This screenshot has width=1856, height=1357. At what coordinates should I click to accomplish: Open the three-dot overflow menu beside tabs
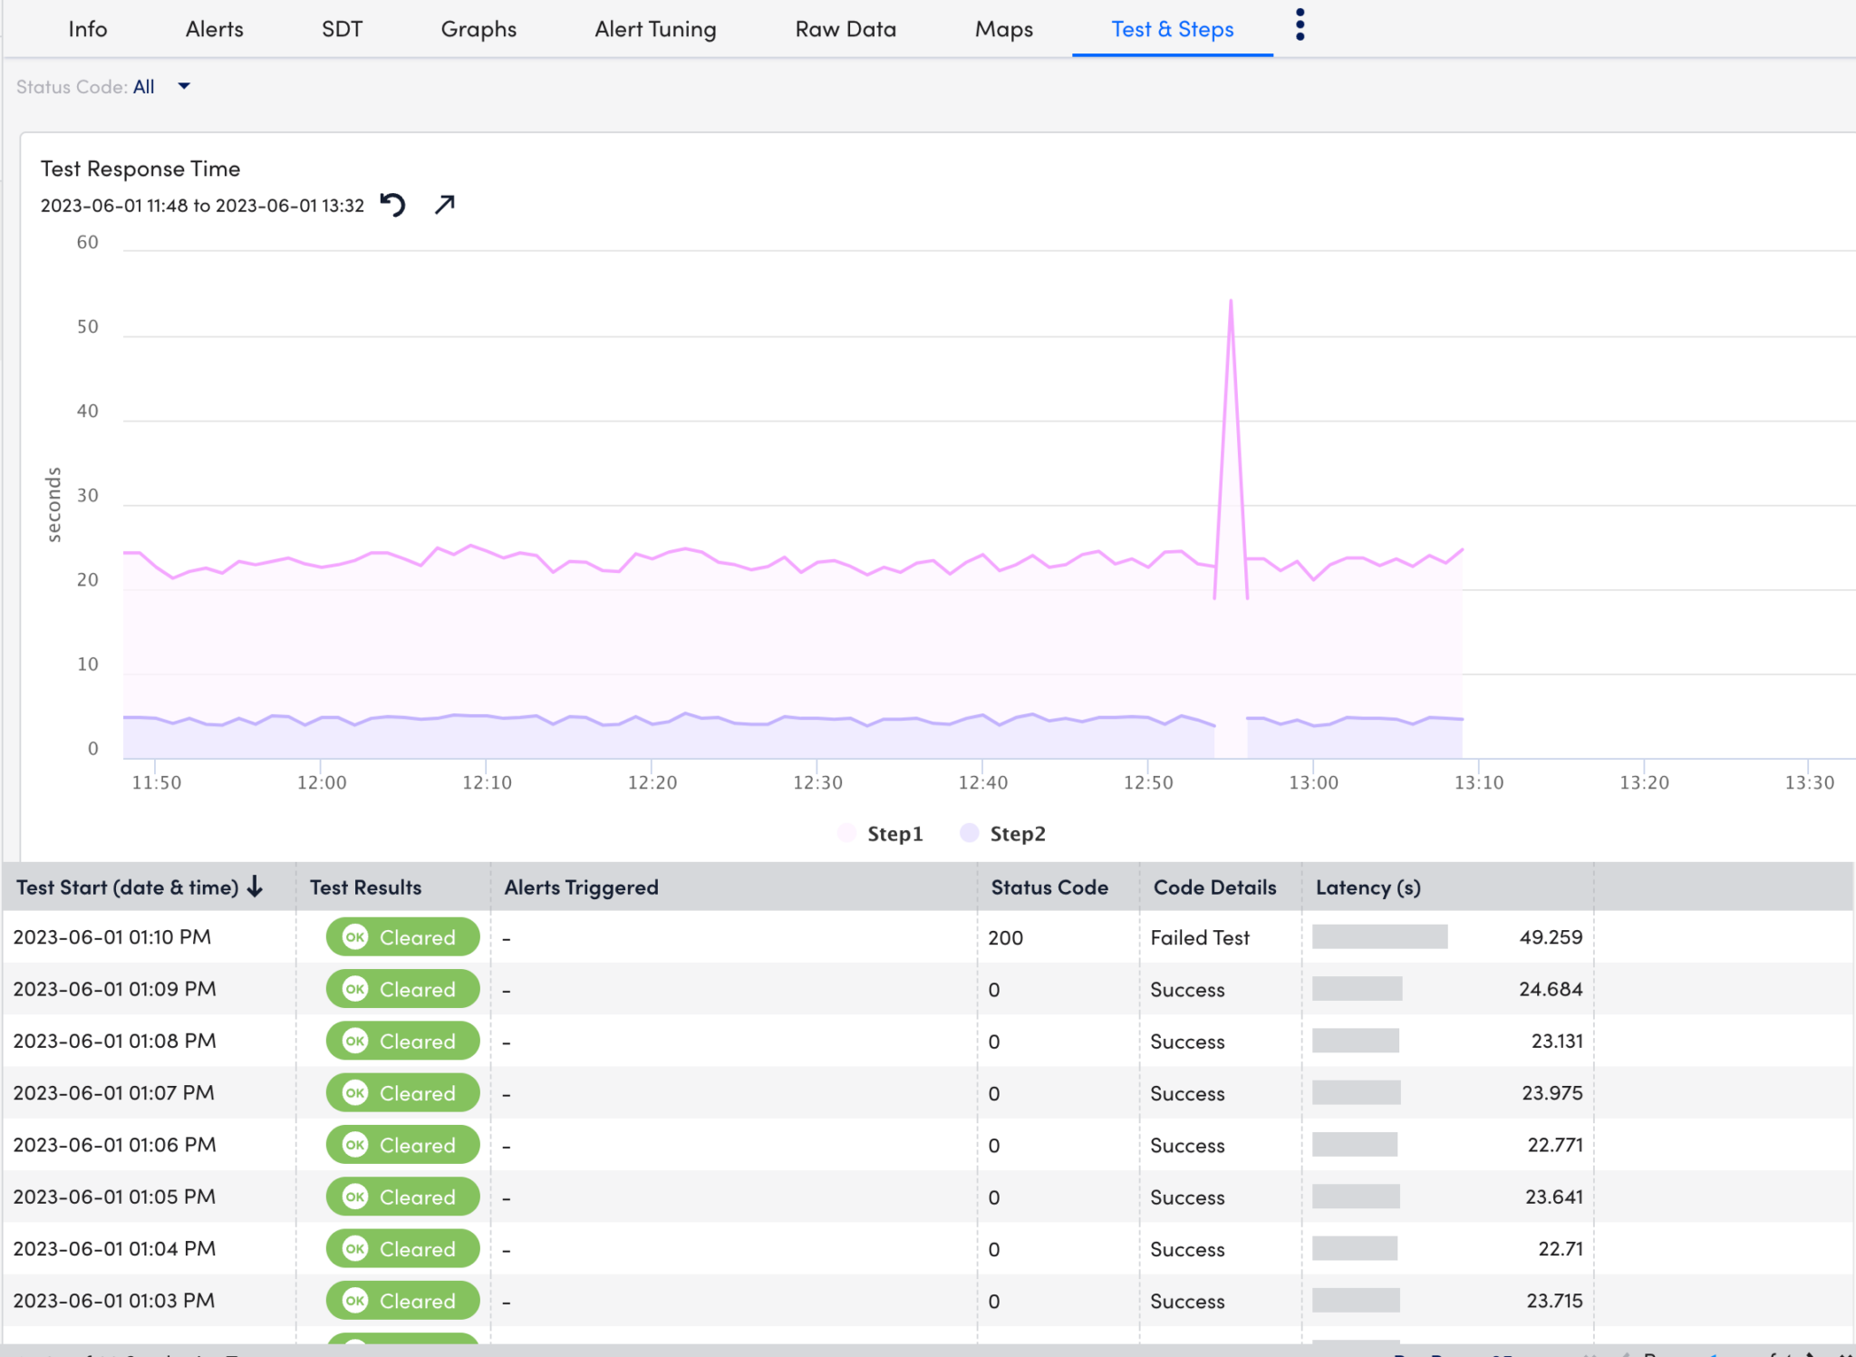tap(1300, 25)
